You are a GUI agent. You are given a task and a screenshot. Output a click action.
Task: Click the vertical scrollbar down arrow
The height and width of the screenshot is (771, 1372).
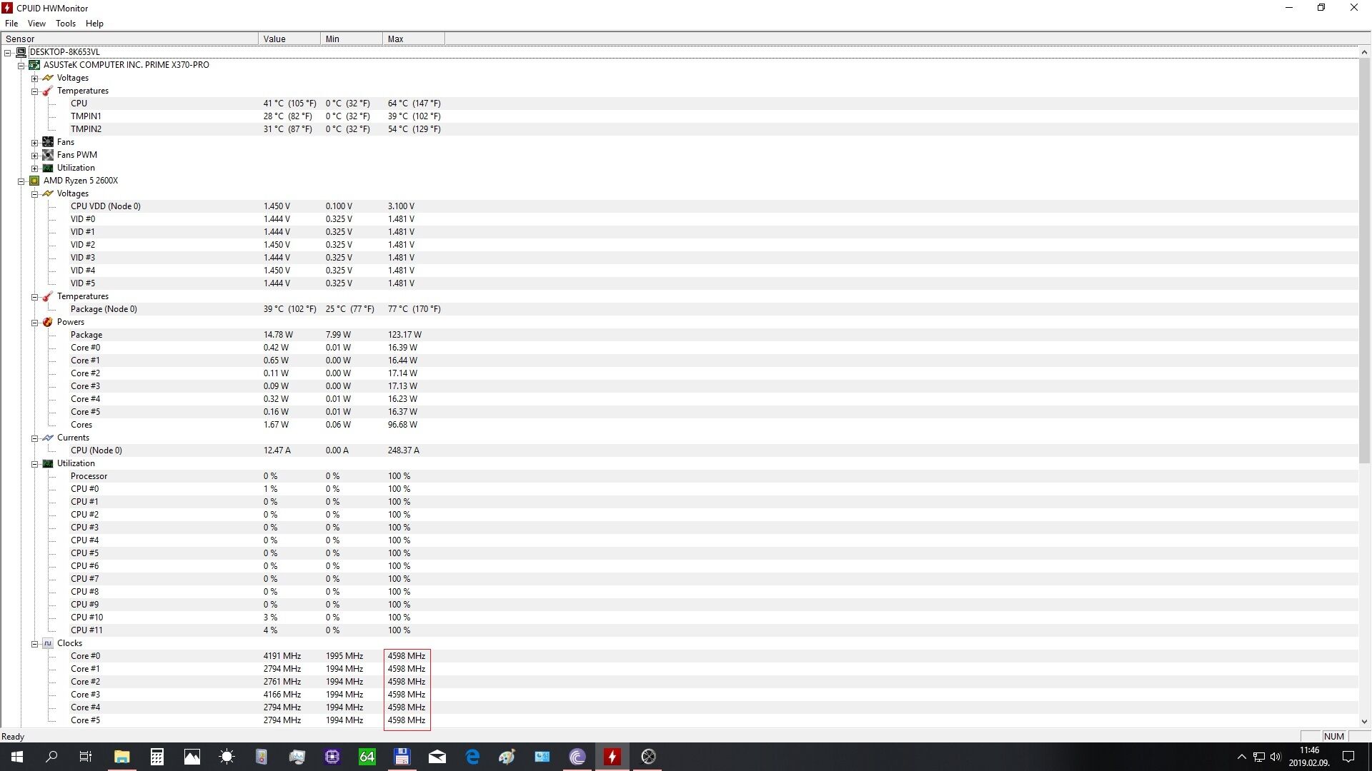[x=1364, y=722]
